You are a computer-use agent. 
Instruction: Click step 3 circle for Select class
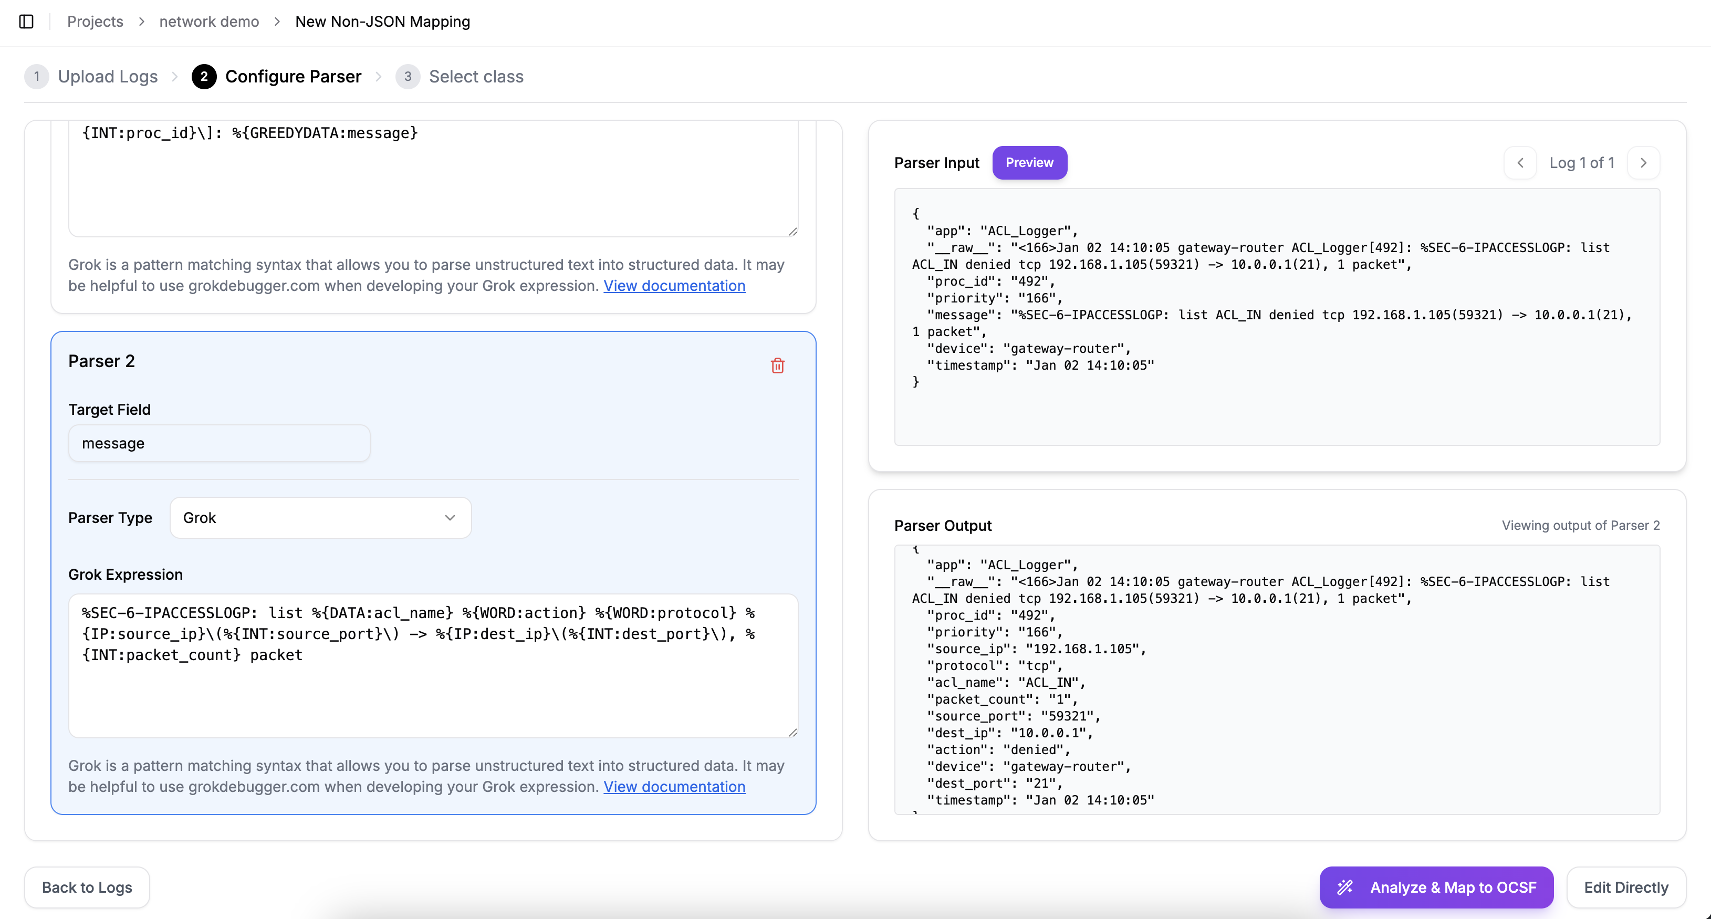pyautogui.click(x=407, y=76)
